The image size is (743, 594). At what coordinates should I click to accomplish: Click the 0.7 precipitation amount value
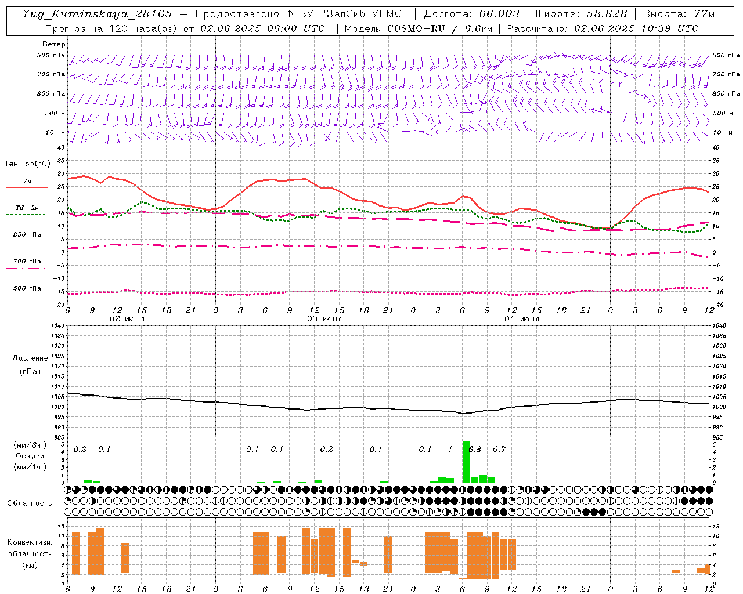tap(499, 449)
